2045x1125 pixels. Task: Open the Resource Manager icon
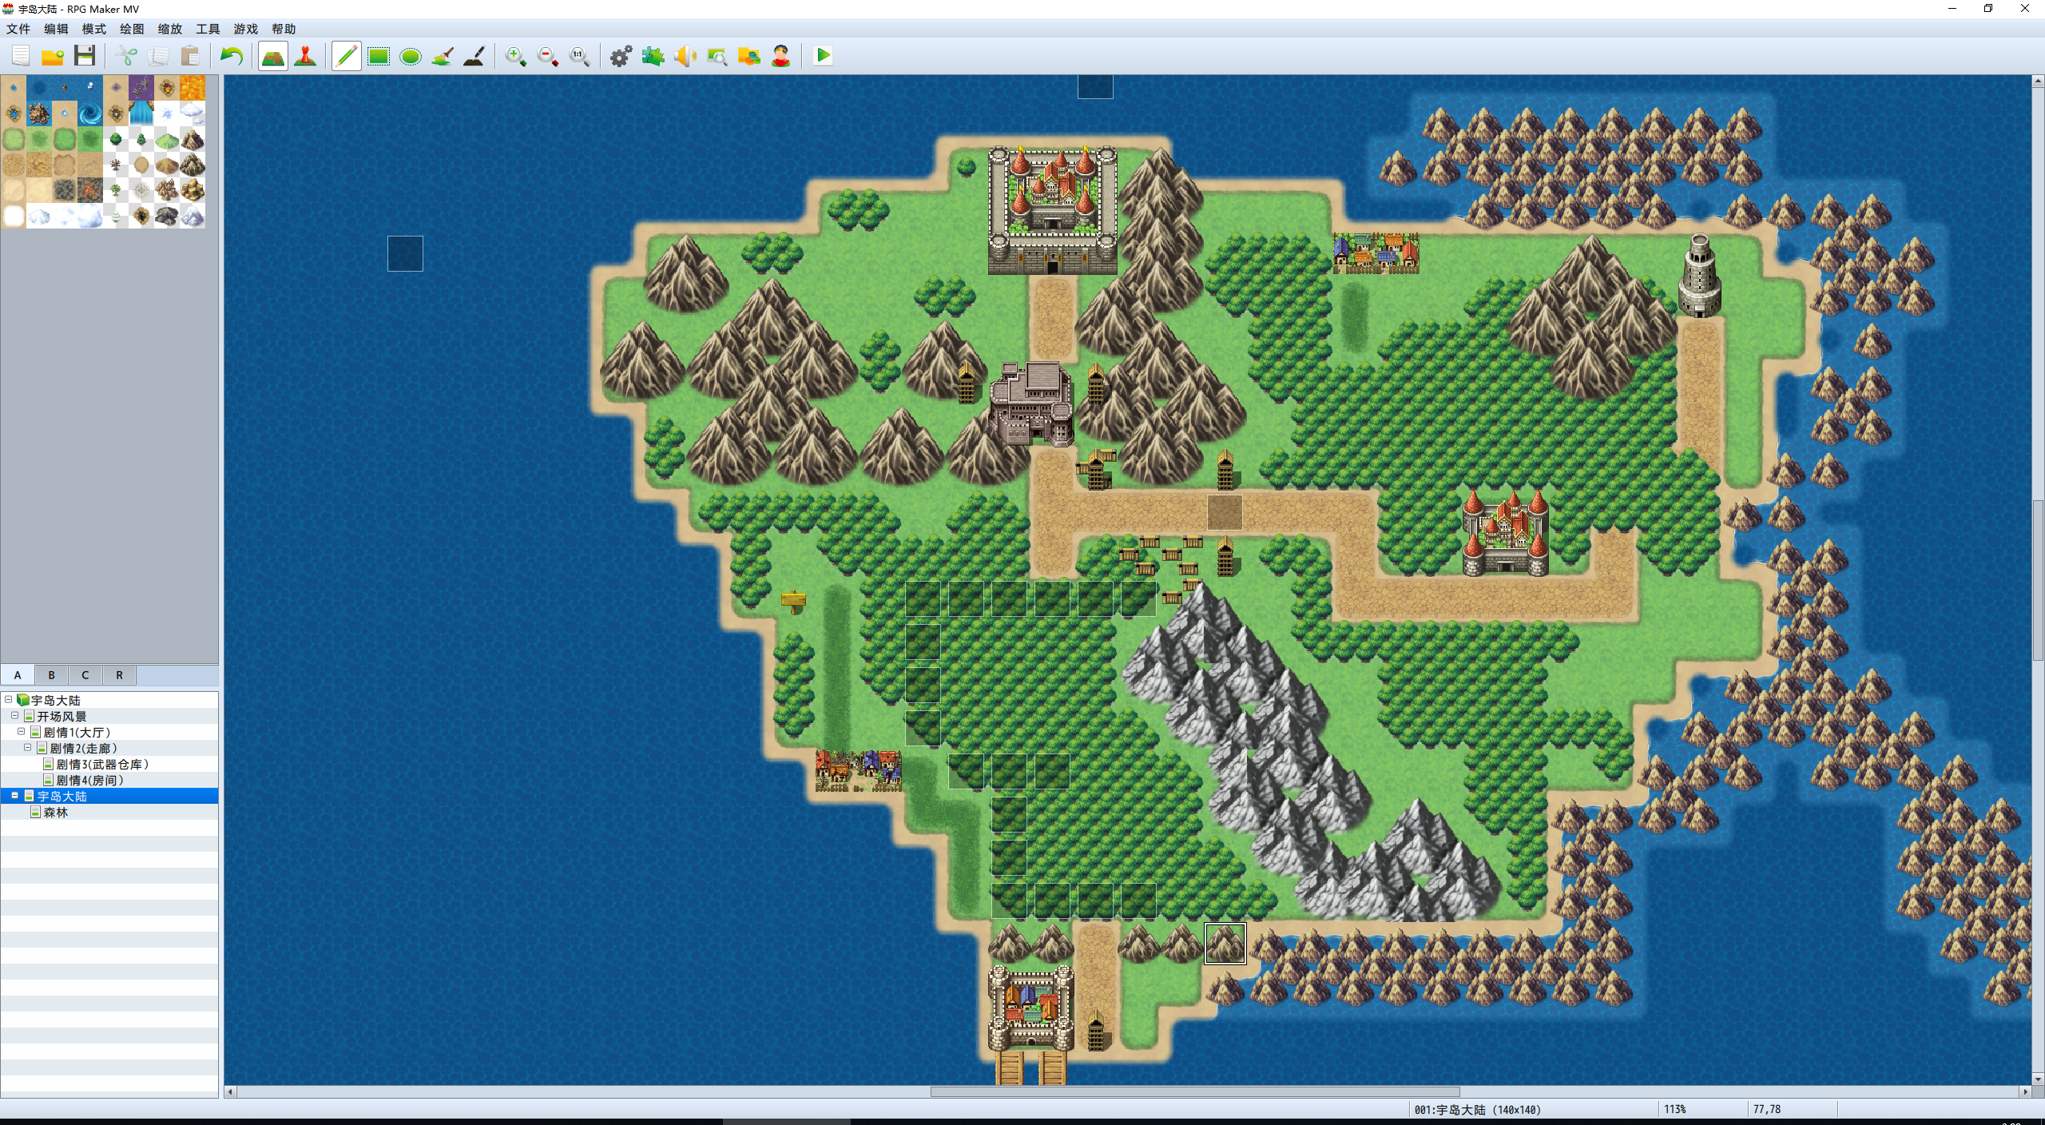pos(749,56)
